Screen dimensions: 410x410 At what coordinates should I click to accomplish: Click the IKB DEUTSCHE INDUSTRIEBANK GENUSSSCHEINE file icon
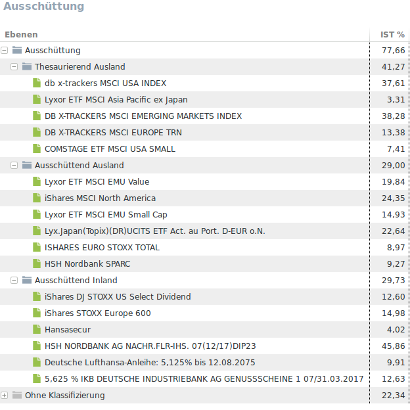(37, 378)
